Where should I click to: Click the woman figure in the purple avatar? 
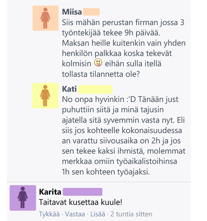click(x=23, y=197)
